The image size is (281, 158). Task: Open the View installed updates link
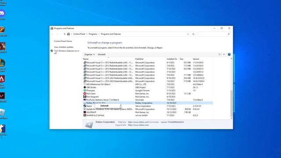point(64,47)
